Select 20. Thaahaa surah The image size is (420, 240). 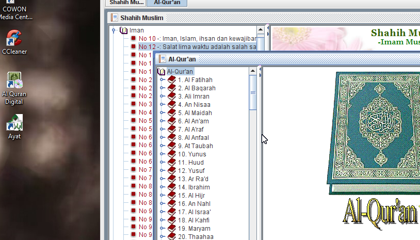196,237
